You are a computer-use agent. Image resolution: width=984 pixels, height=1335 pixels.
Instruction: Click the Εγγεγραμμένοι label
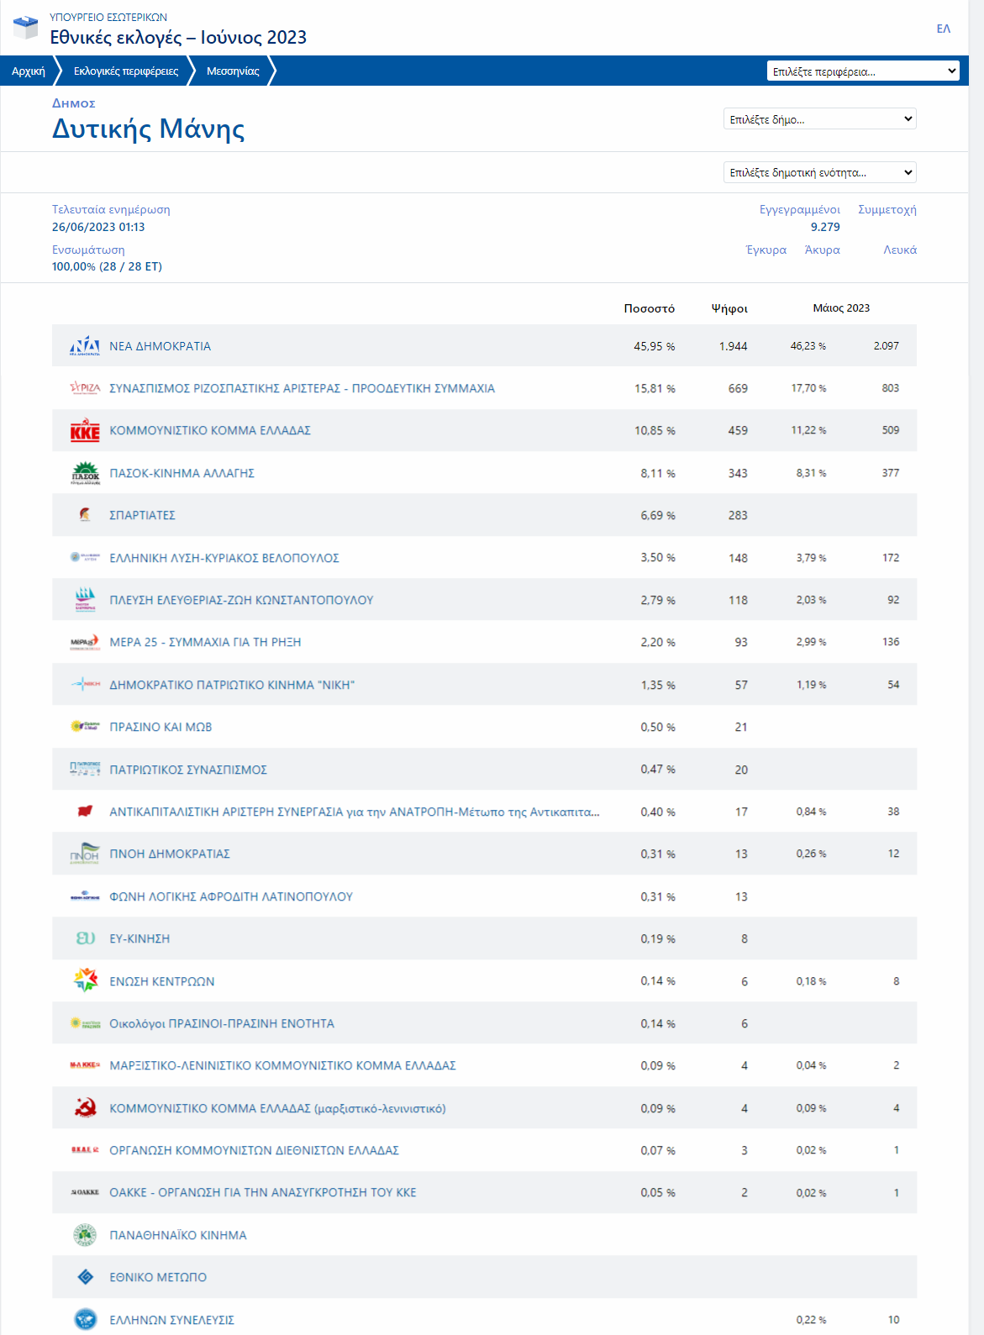click(800, 210)
